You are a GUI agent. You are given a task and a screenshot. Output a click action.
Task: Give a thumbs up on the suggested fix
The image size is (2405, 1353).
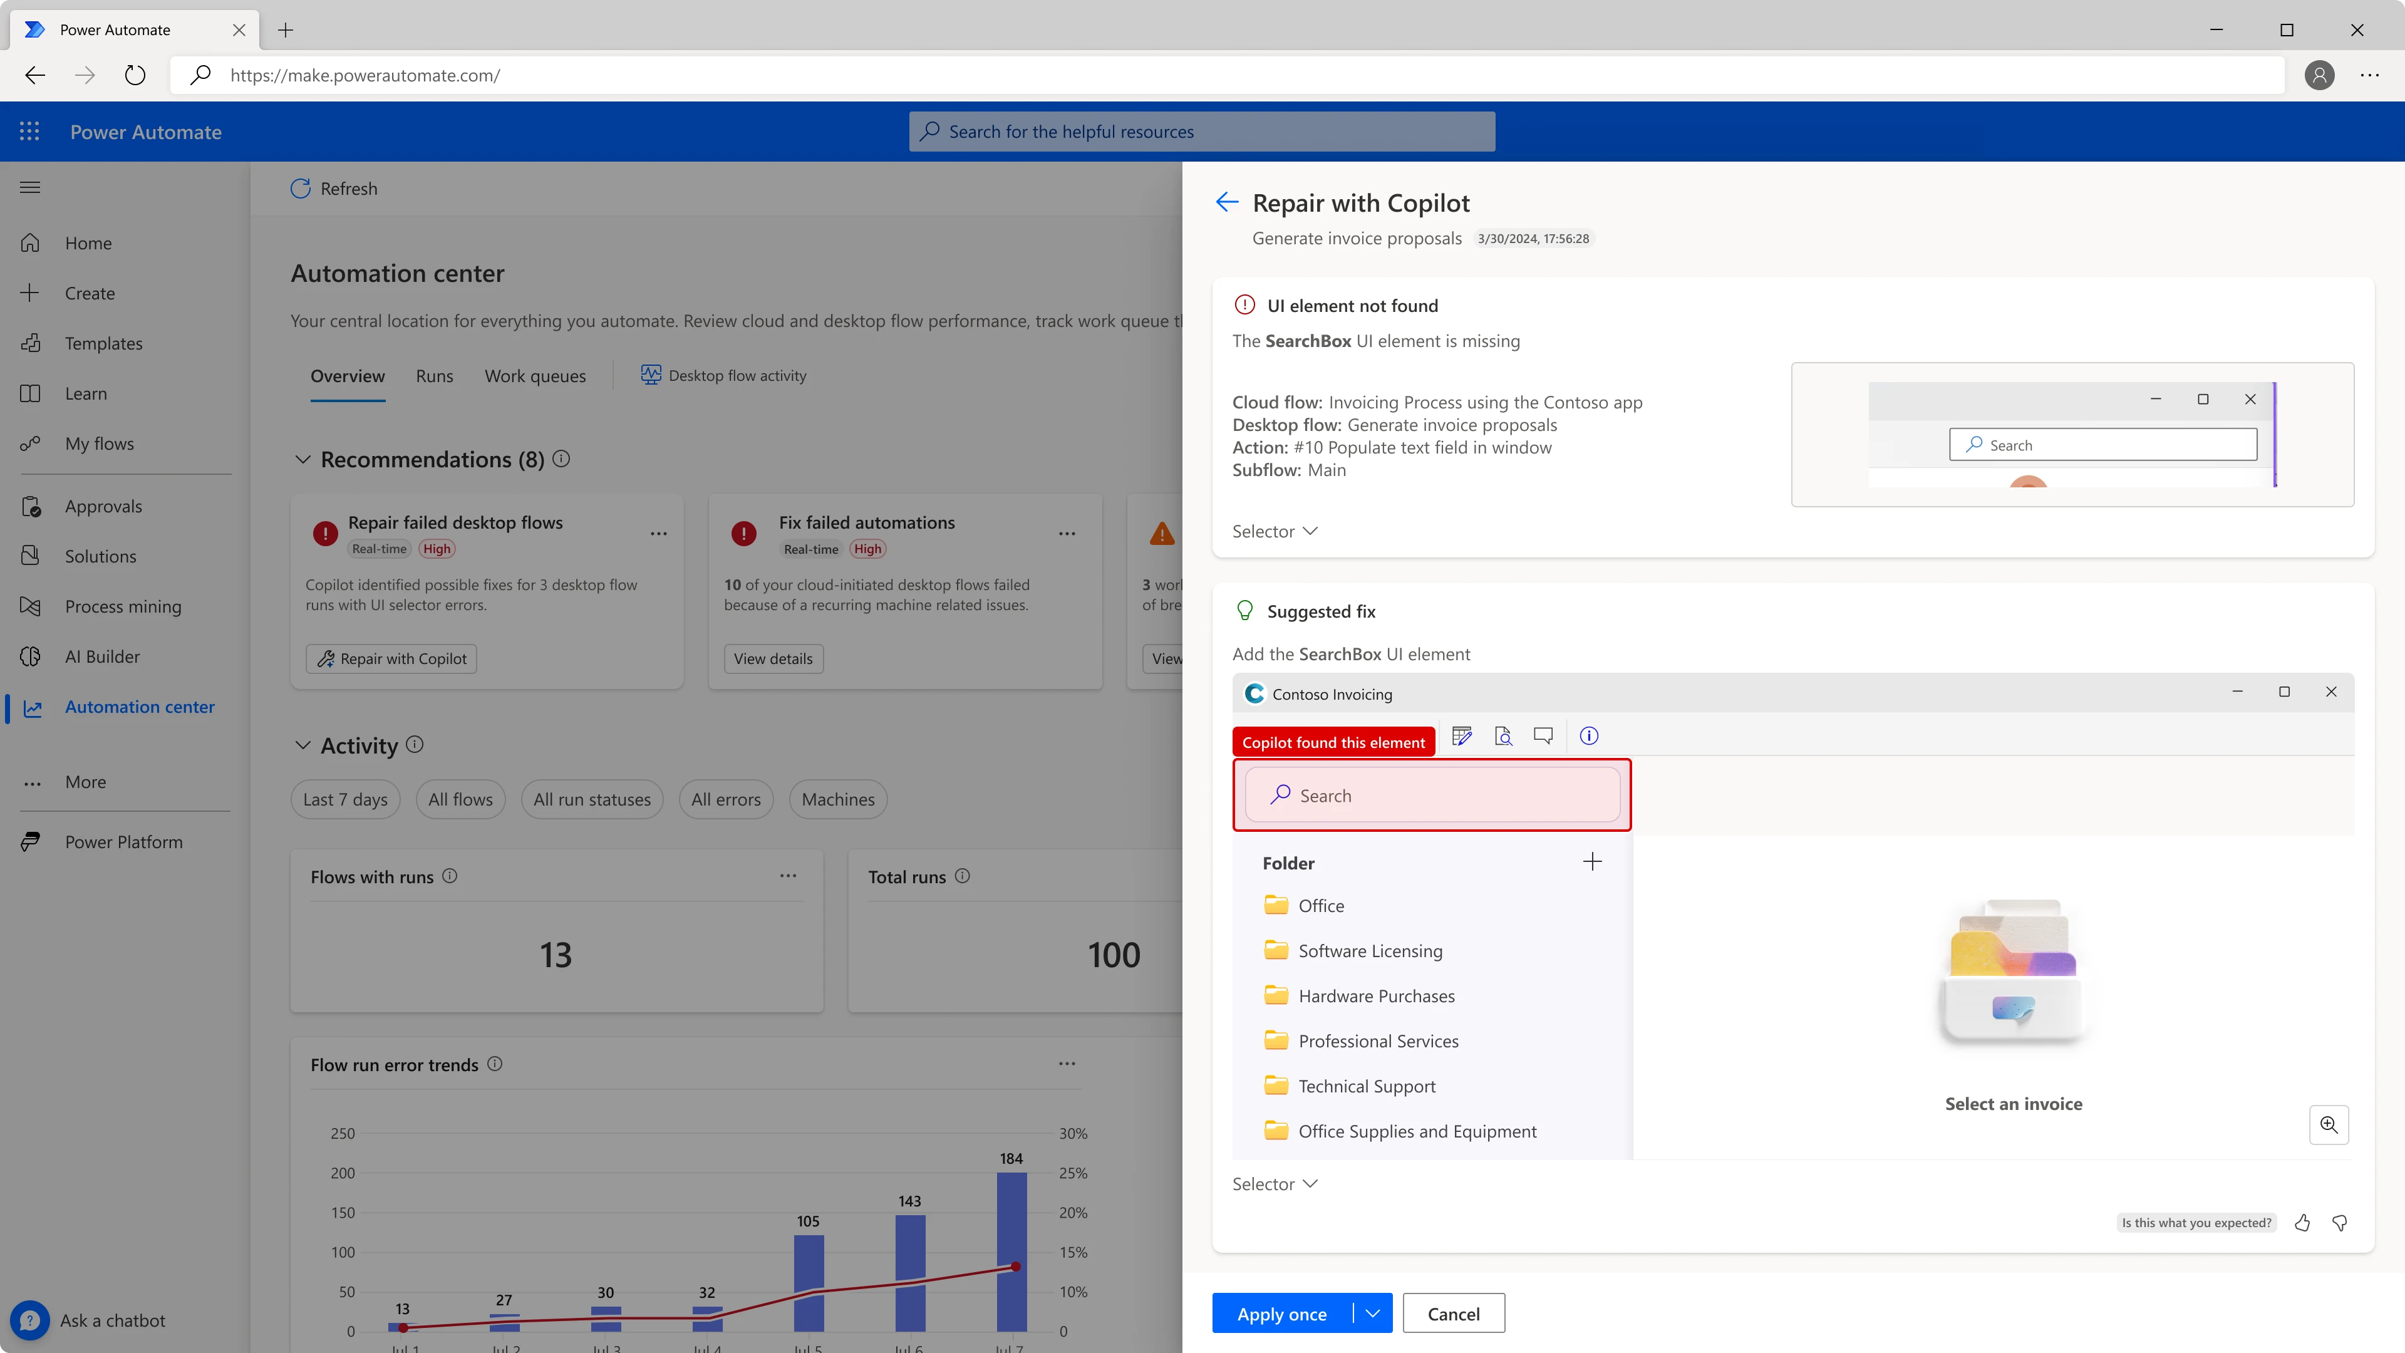2302,1222
